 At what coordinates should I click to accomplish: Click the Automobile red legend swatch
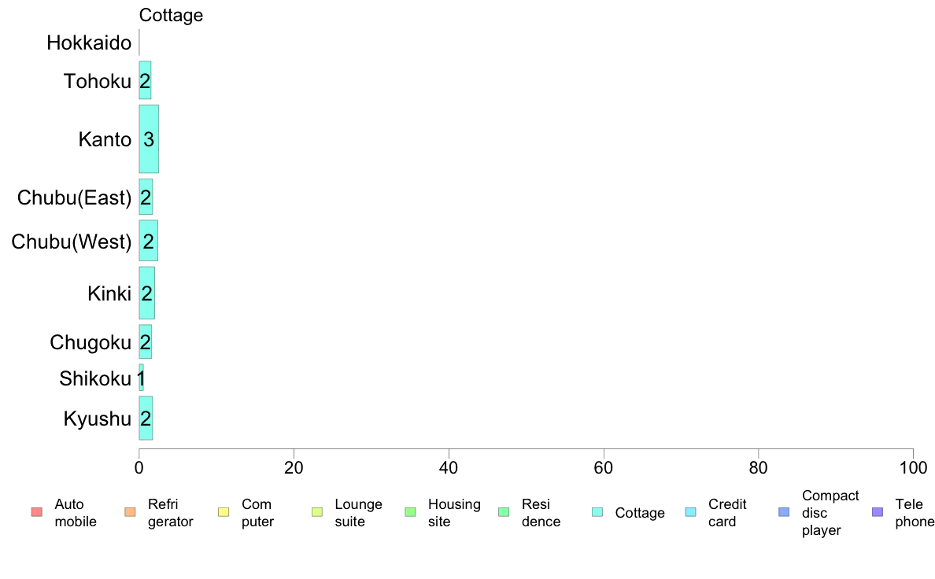(37, 512)
